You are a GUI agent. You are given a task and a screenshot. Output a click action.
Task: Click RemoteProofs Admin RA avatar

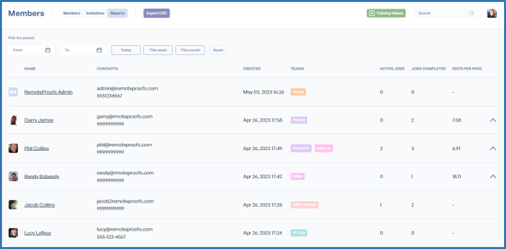[13, 92]
